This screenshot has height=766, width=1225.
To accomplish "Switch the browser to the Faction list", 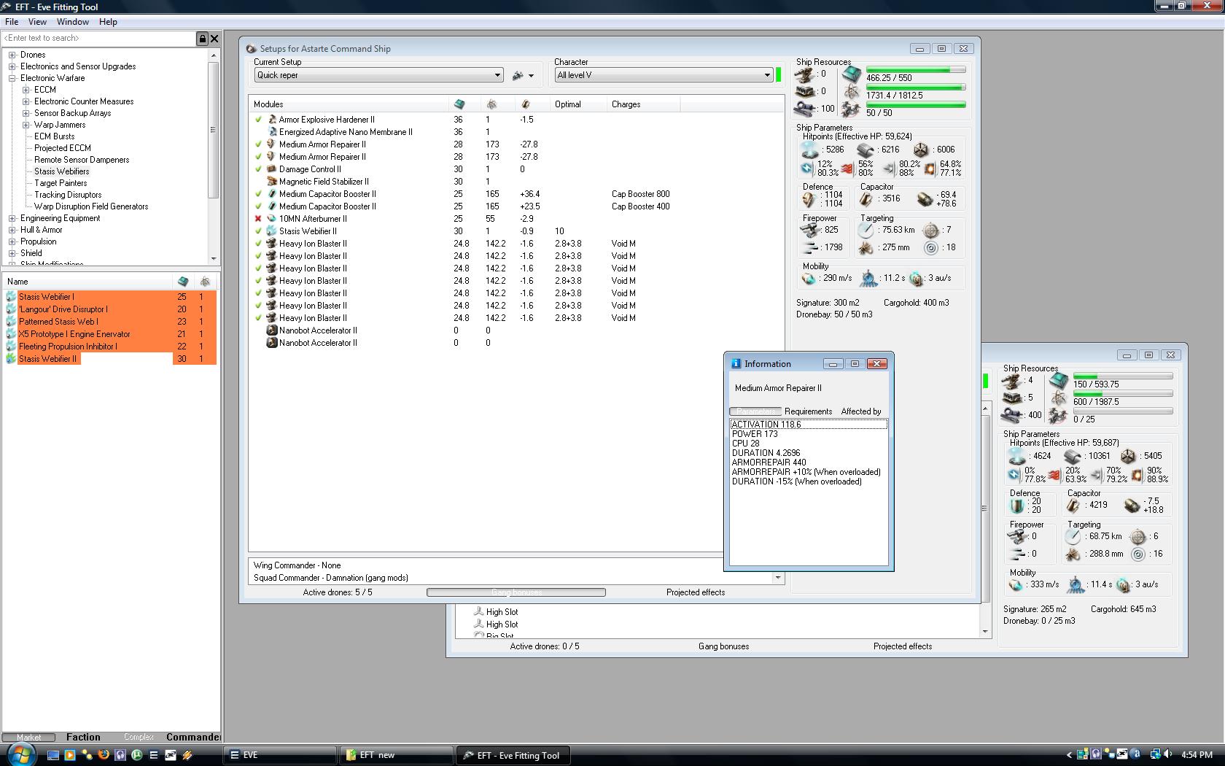I will point(83,738).
